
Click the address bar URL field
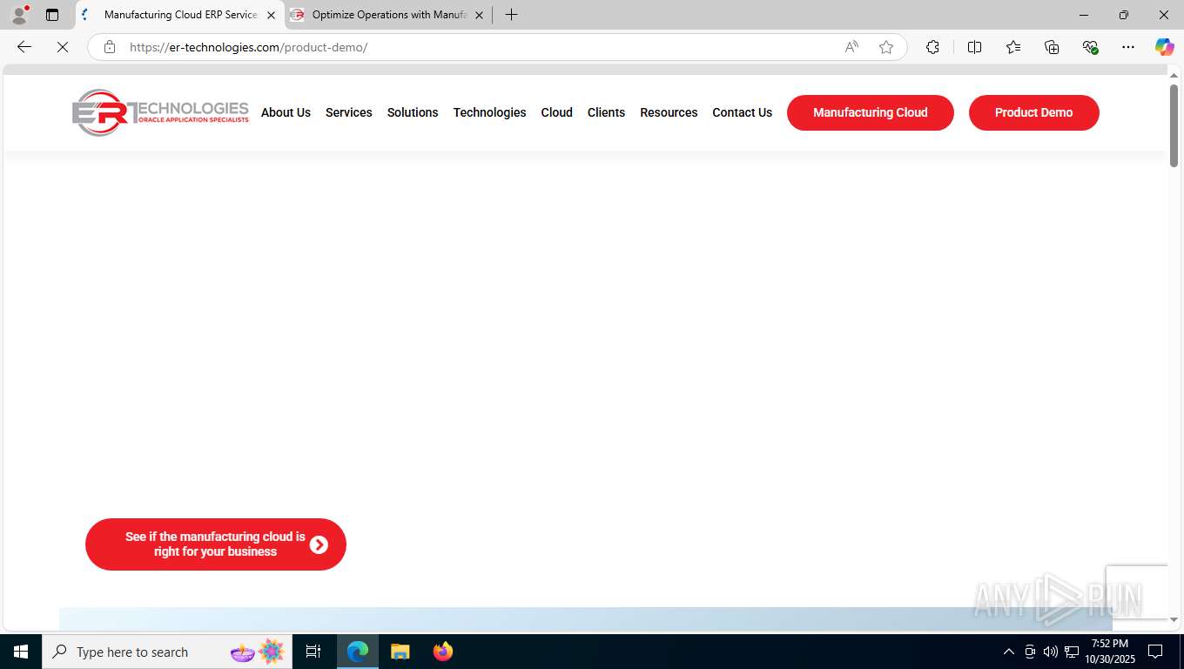click(x=479, y=47)
